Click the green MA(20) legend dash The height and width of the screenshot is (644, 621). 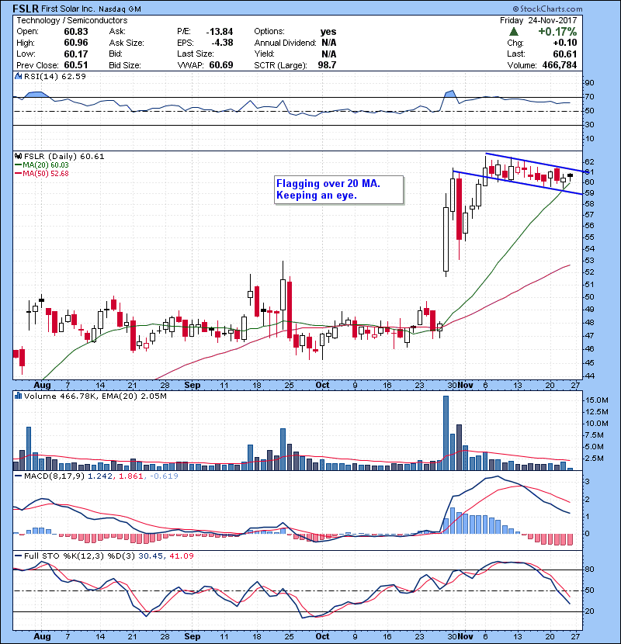18,165
